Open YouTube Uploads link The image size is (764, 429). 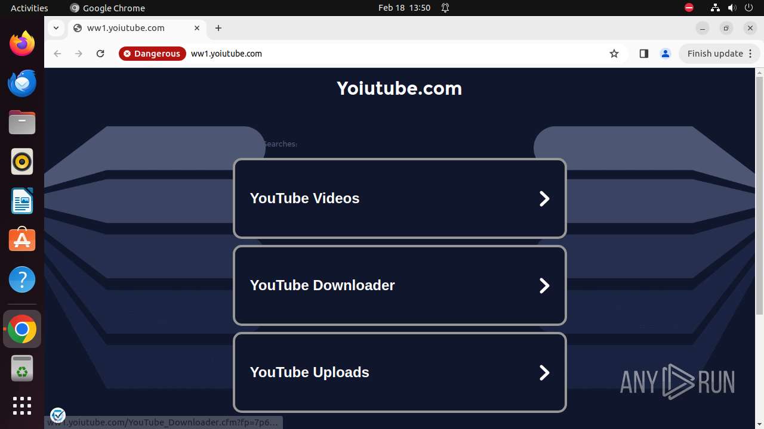(x=399, y=372)
